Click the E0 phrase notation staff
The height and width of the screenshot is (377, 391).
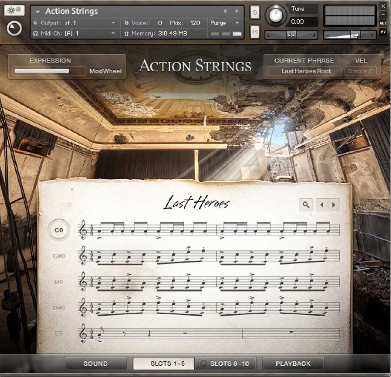pos(209,334)
